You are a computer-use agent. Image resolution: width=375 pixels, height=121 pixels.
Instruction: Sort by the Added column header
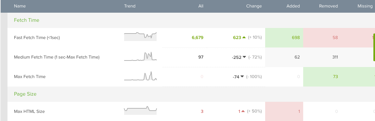pyautogui.click(x=293, y=6)
